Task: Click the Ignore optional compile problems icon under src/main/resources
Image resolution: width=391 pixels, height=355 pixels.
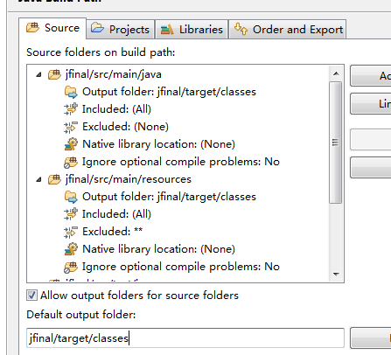Action: tap(71, 268)
